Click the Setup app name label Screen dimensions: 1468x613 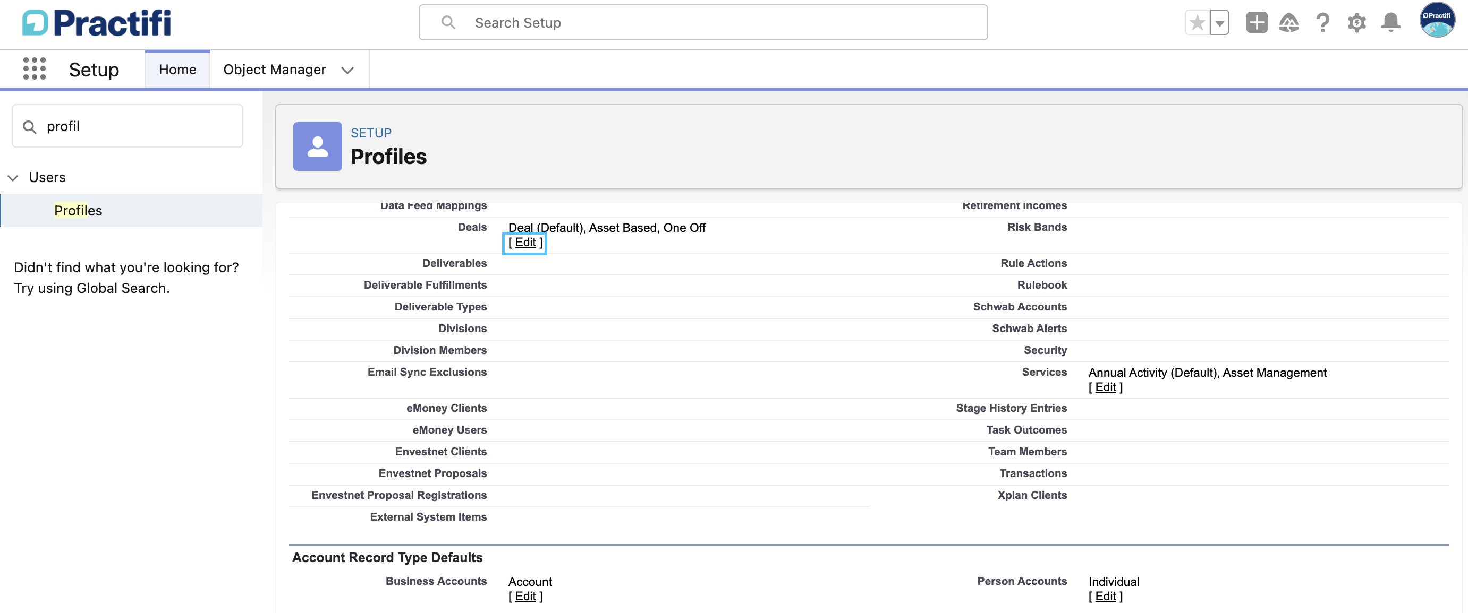[x=94, y=70]
